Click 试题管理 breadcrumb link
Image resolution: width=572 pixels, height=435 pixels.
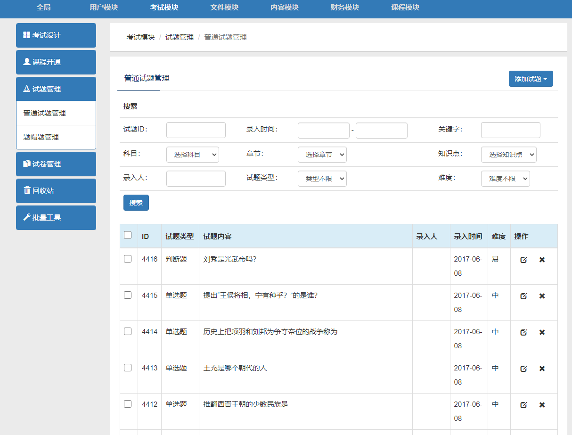pos(180,37)
